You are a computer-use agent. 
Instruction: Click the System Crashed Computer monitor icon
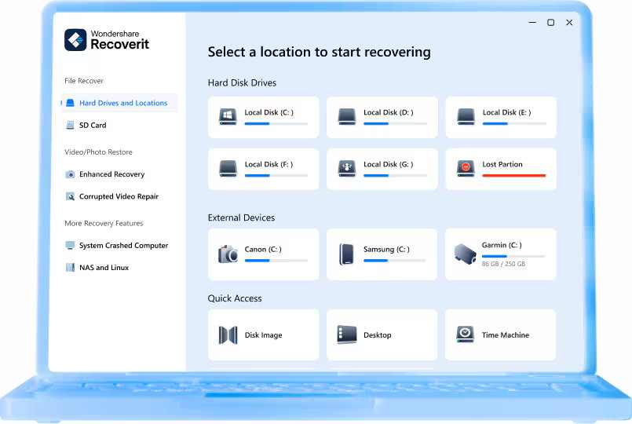(x=70, y=246)
